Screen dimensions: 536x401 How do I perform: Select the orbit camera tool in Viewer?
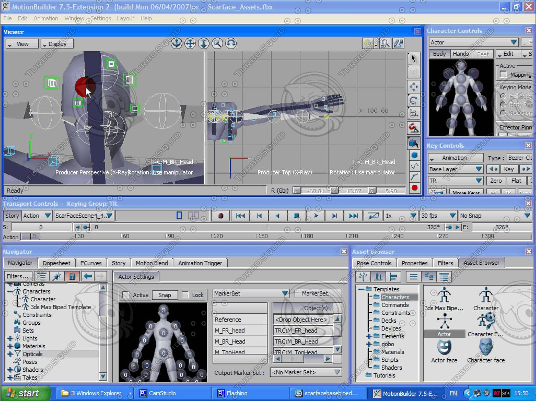tap(177, 43)
